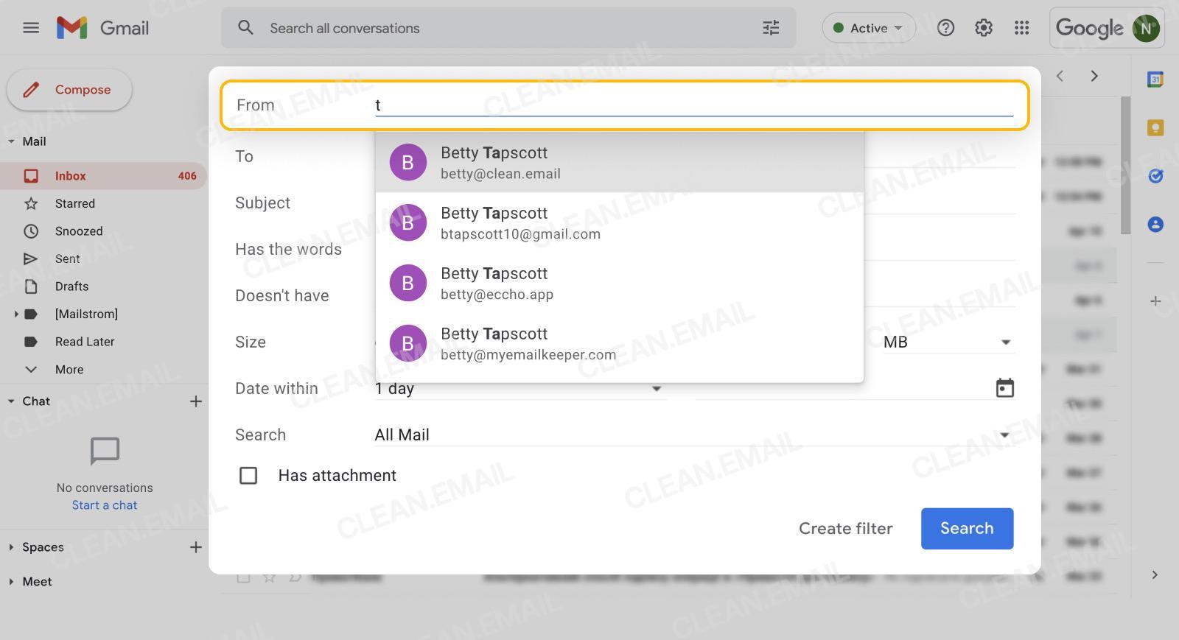Expand the Spaces section
Viewport: 1179px width, 640px height.
(x=11, y=547)
